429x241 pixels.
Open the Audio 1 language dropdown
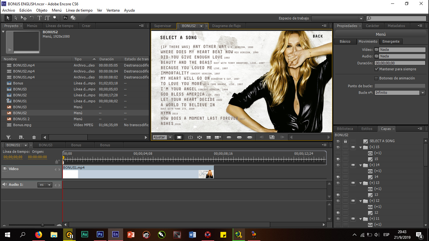coord(45,185)
